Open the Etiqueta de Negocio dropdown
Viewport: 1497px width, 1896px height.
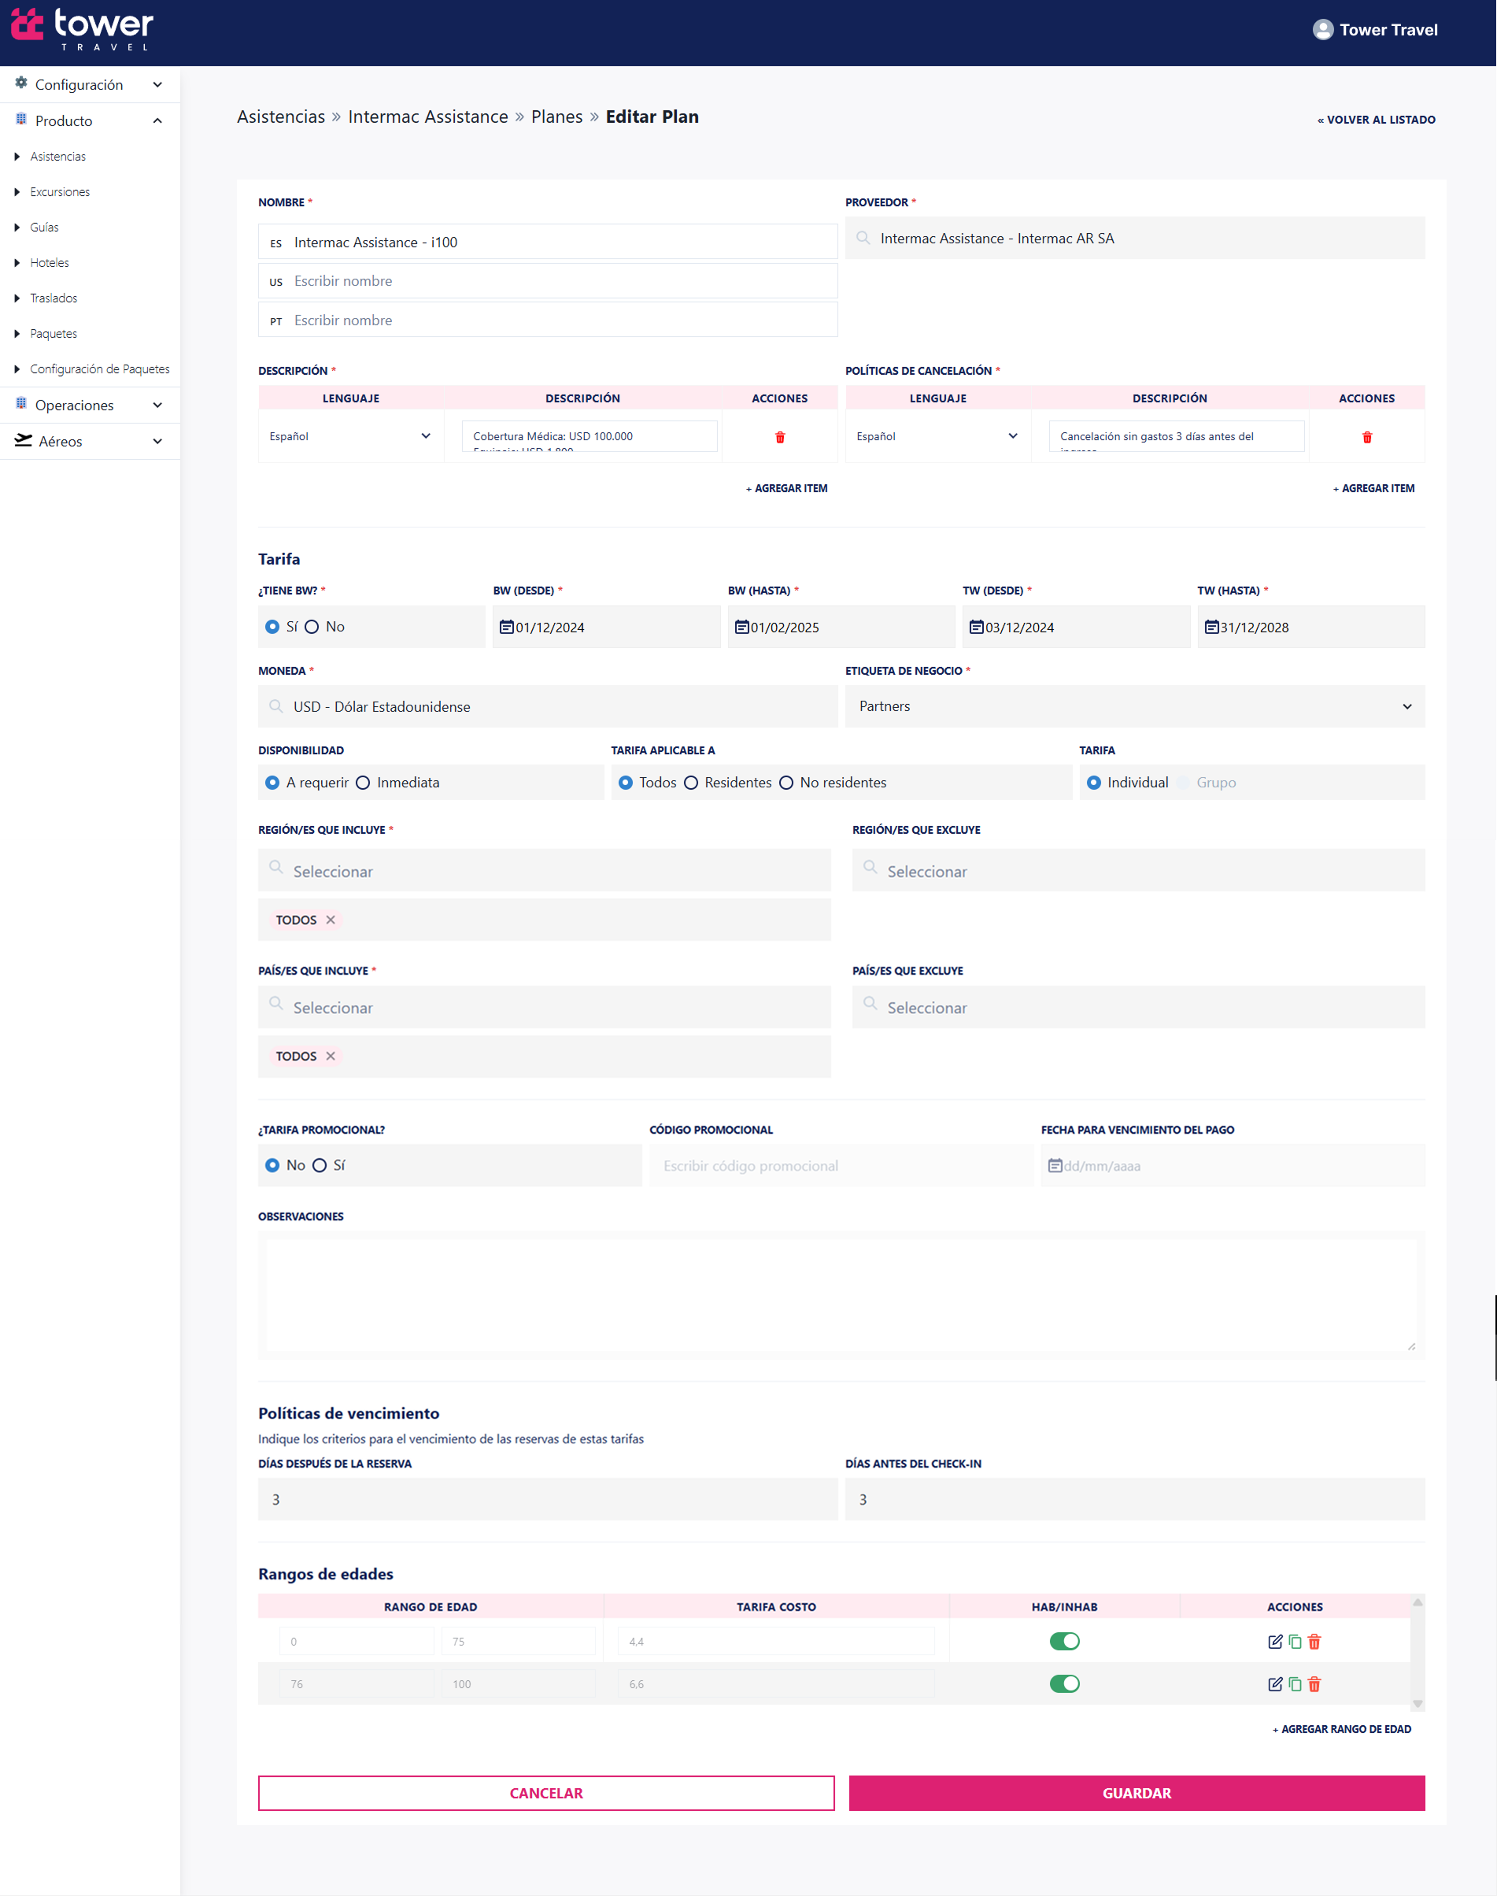[1134, 706]
